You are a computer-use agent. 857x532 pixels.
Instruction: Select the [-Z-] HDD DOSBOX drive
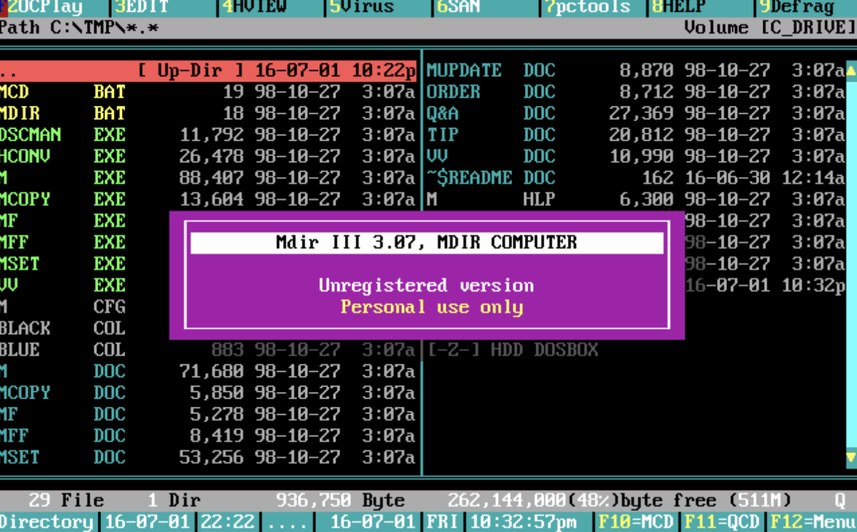tap(513, 351)
